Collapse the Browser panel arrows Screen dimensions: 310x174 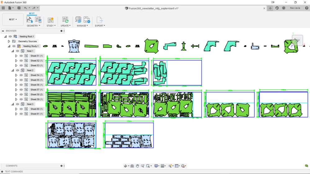point(3,31)
